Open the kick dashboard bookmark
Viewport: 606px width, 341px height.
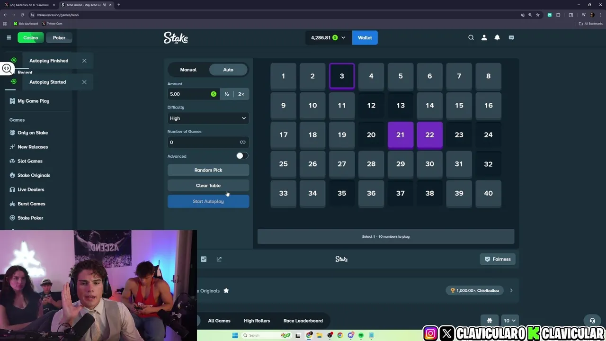click(26, 24)
